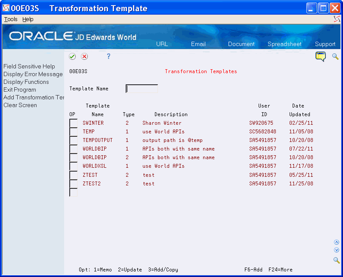
Task: Click the 00E03S title bar application icon
Action: (x=6, y=8)
